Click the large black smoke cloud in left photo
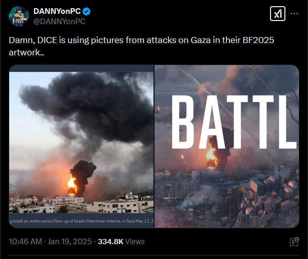The width and height of the screenshot is (308, 259). pyautogui.click(x=86, y=106)
